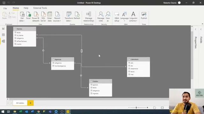Save the file using the title bar icon
Screen dimensions: 204x114
[x=4, y=3]
